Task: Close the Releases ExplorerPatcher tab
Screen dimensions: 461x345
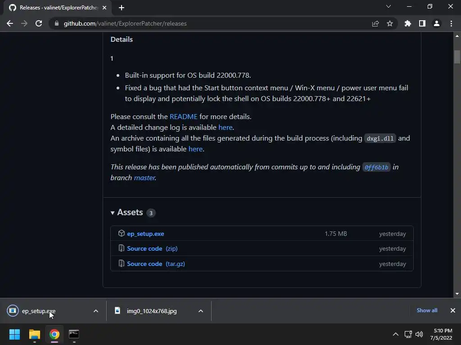Action: point(104,8)
